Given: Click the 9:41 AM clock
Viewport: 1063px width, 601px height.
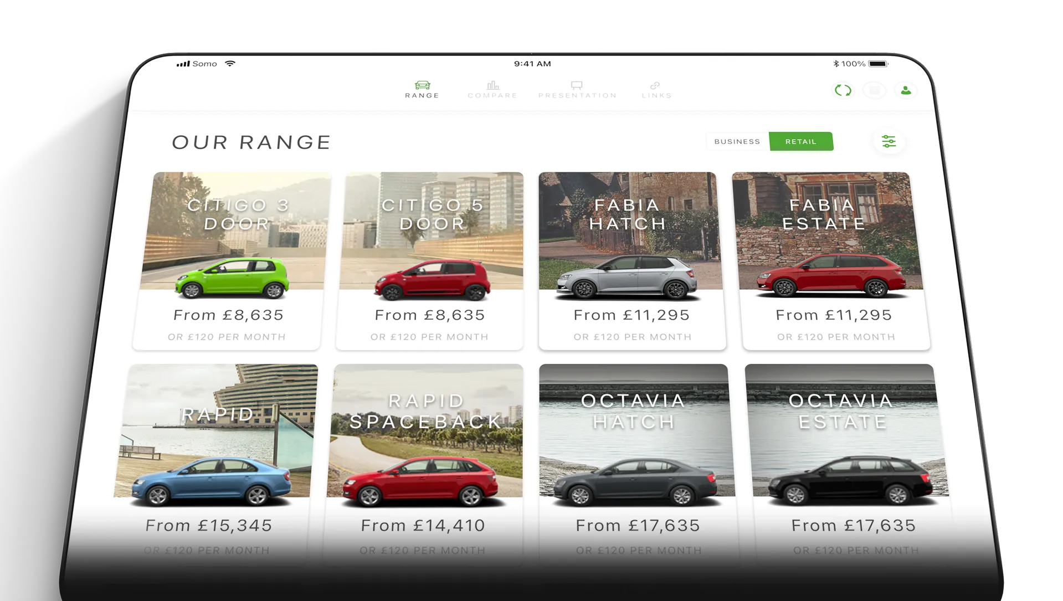Looking at the screenshot, I should click(532, 64).
